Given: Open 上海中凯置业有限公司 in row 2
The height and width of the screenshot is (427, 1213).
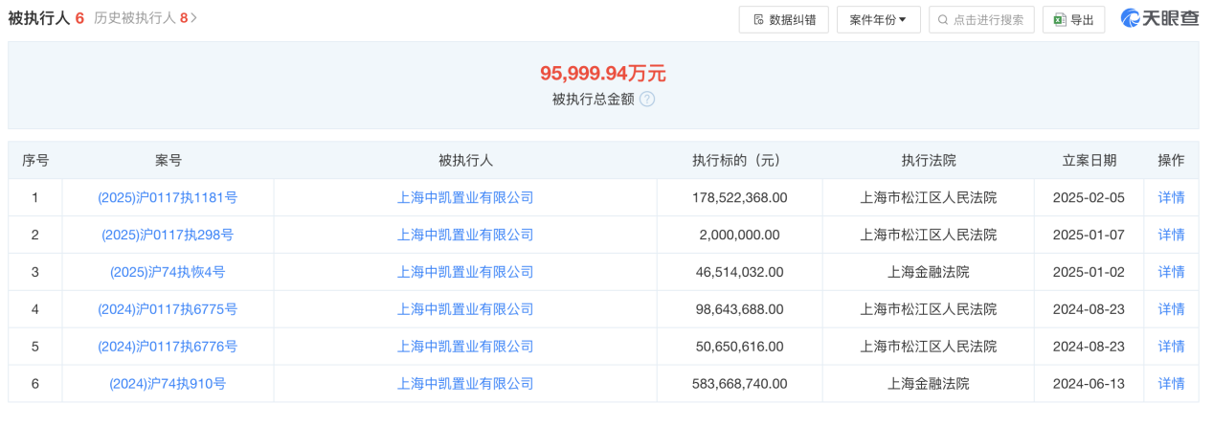Looking at the screenshot, I should click(465, 235).
